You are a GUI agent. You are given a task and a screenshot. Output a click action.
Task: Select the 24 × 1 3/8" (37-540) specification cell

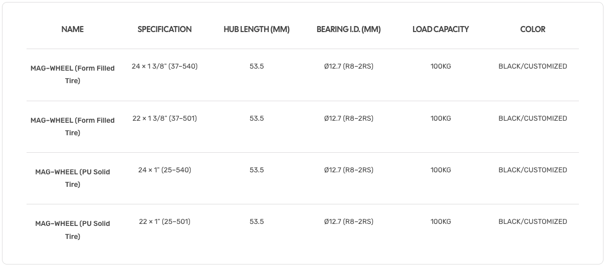[x=164, y=66]
